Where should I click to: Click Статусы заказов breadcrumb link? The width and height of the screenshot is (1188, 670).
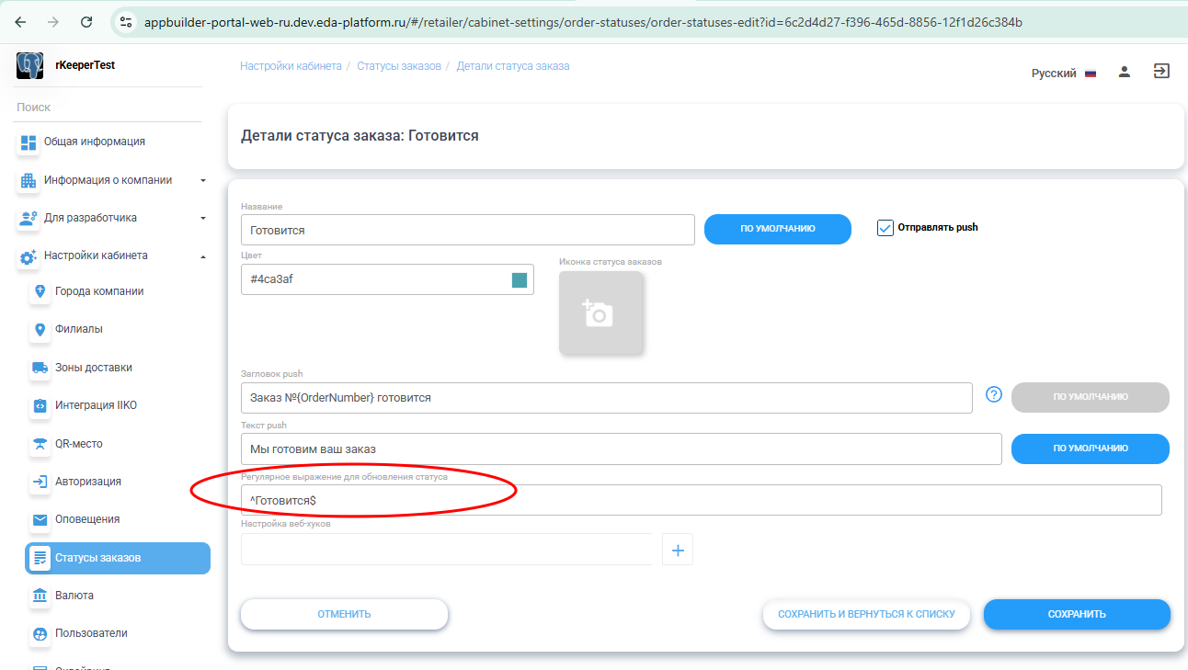pos(399,66)
